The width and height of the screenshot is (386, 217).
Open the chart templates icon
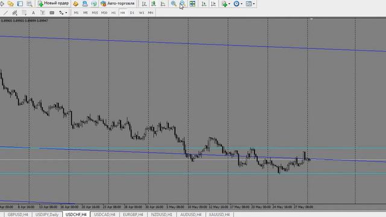248,4
